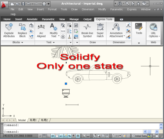Open Customize Quick Access Toolbar dropdown
This screenshot has height=139, width=164.
(48, 4)
